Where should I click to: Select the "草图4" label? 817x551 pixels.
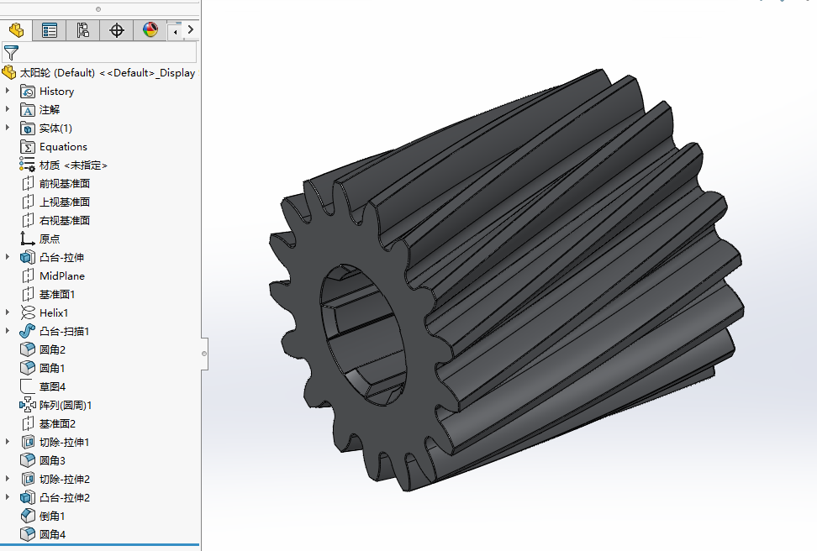(52, 386)
